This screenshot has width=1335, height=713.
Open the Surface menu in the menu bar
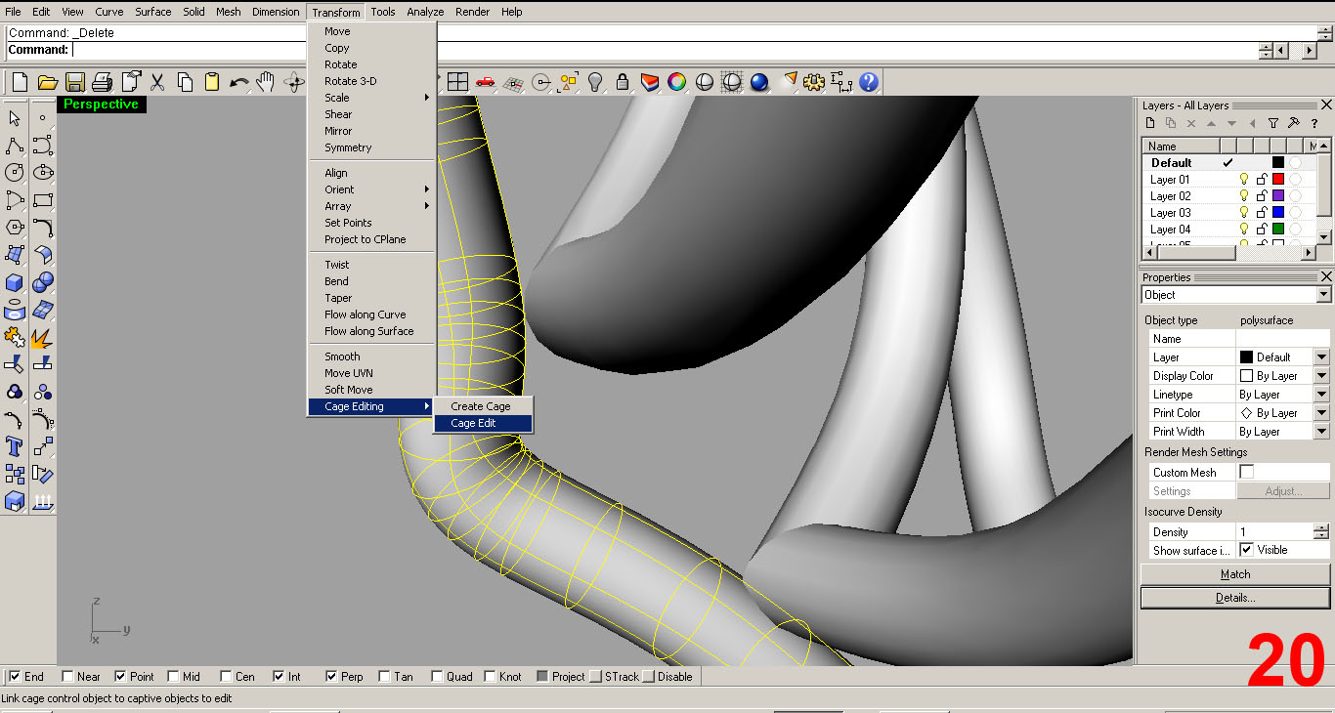(x=152, y=12)
